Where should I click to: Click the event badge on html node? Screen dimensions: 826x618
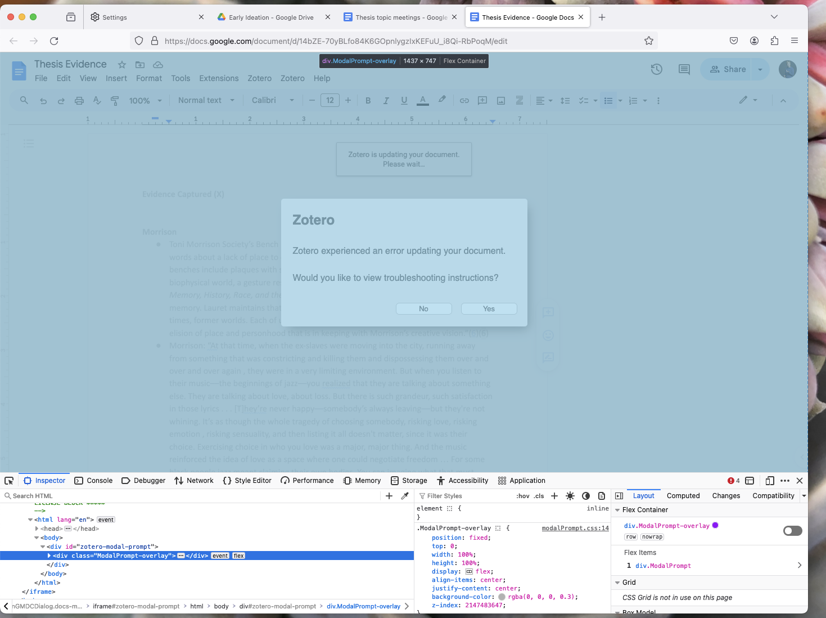click(106, 520)
